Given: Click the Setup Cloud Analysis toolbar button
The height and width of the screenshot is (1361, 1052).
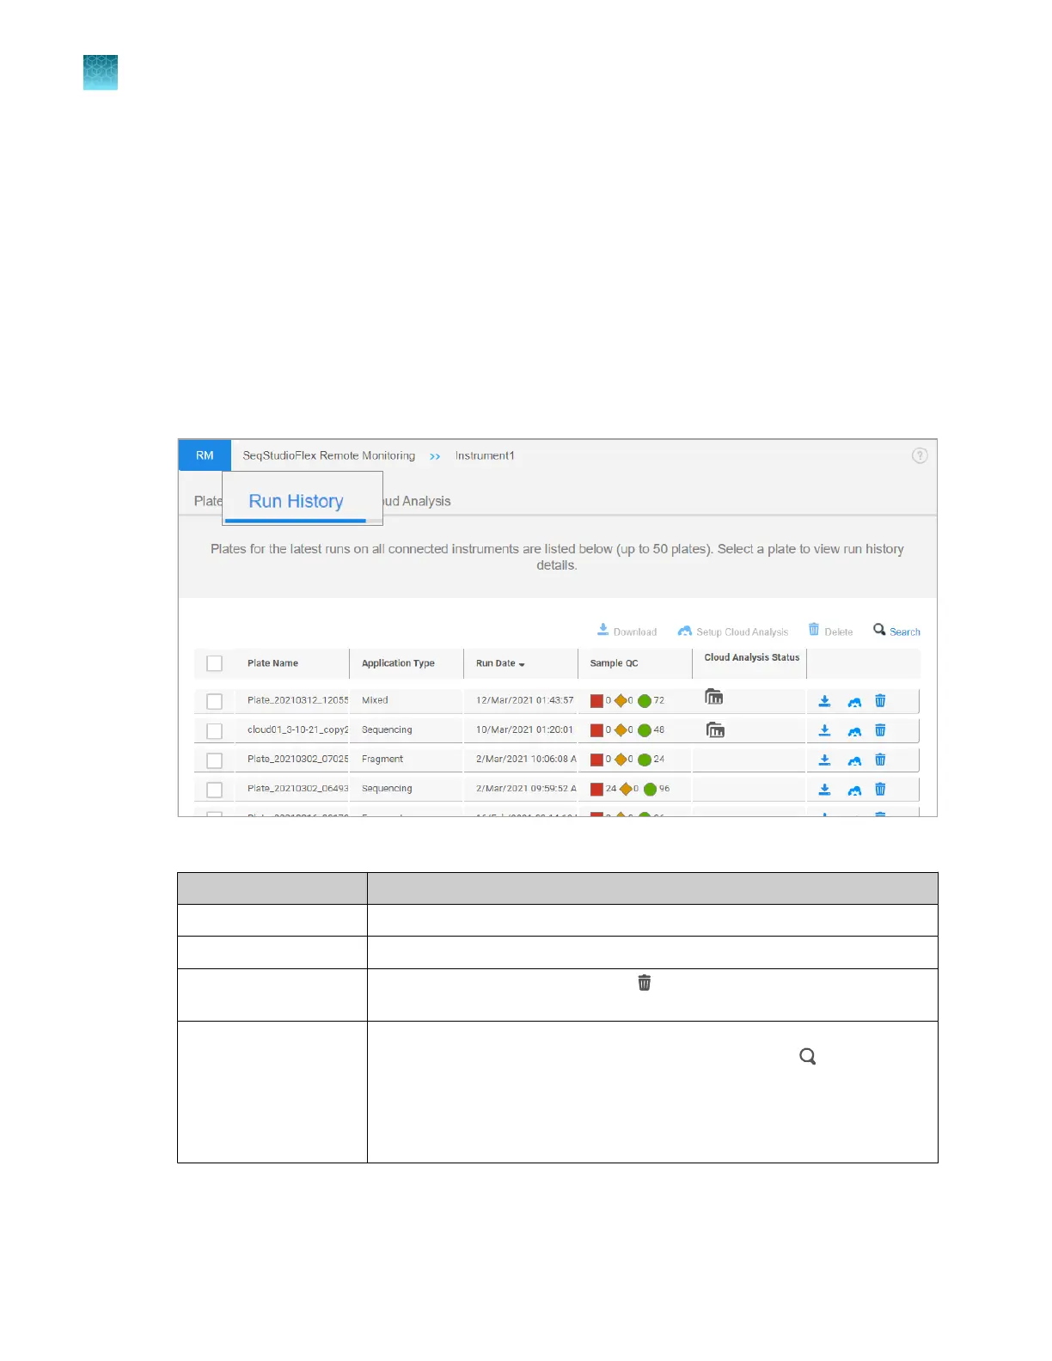Looking at the screenshot, I should pyautogui.click(x=732, y=632).
